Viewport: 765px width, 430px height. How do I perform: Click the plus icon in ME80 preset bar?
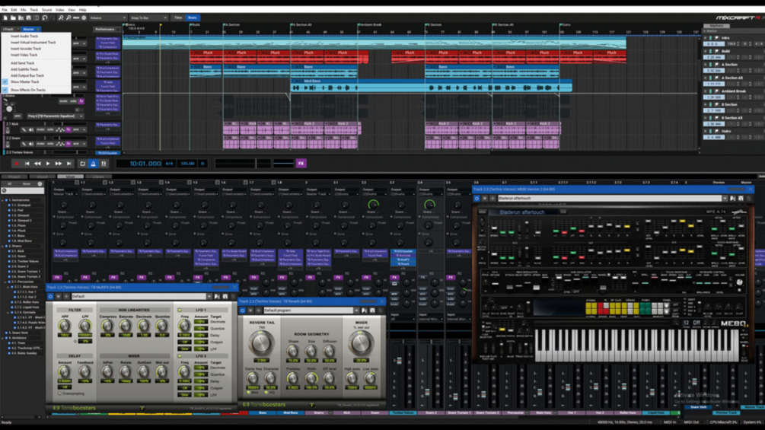(x=492, y=199)
